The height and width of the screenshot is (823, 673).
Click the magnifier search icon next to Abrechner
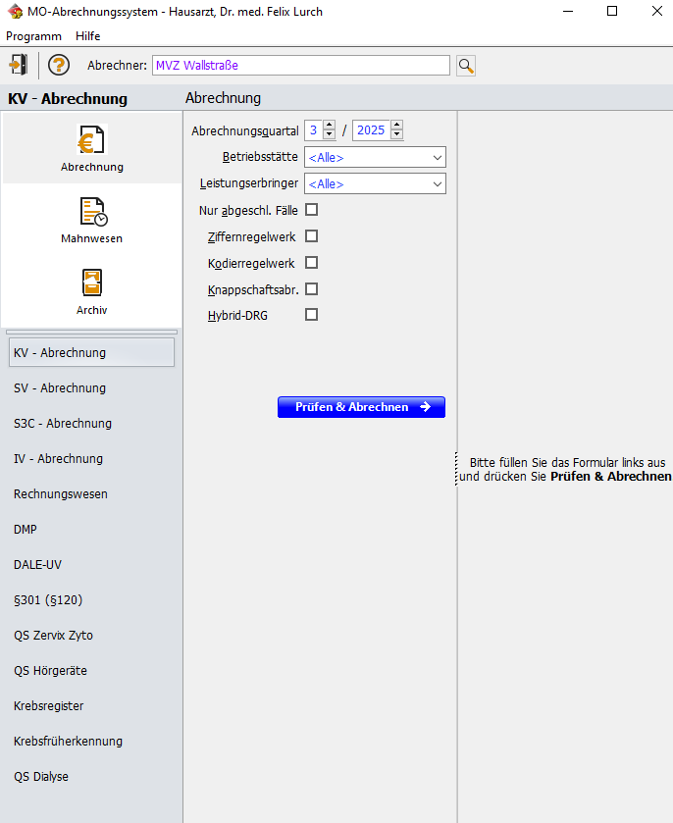[x=466, y=66]
